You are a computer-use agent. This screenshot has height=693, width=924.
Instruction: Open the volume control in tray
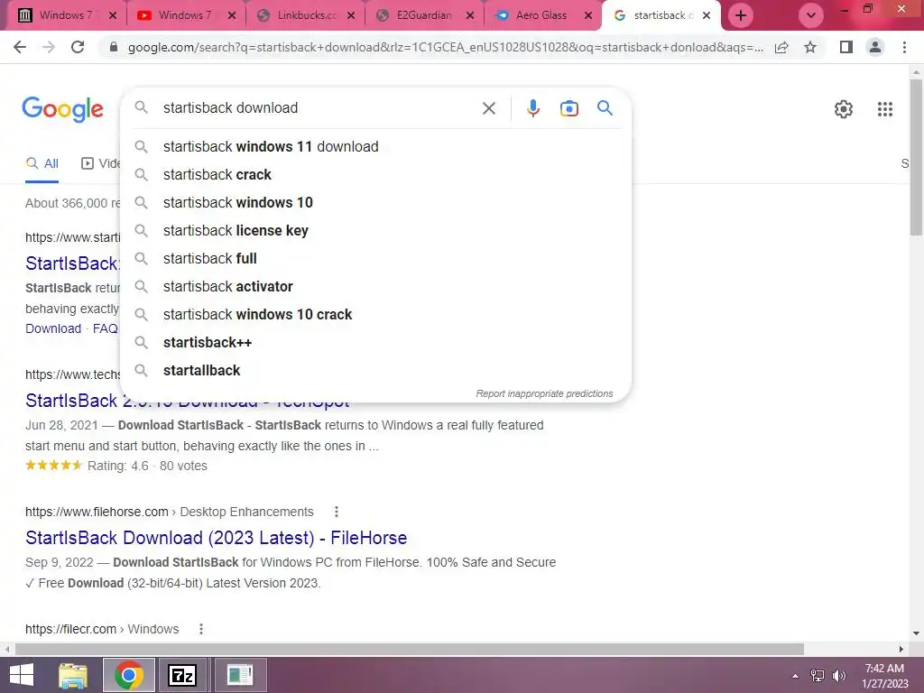(x=839, y=676)
